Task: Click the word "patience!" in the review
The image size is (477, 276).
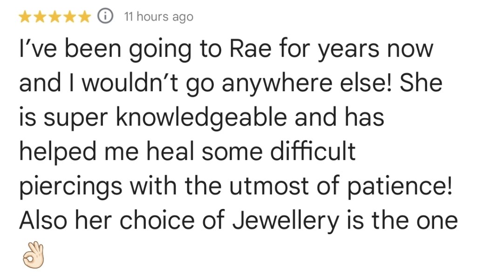Action: tap(400, 186)
